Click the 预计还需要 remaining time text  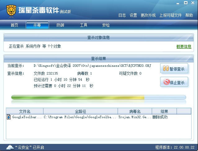coord(64,86)
